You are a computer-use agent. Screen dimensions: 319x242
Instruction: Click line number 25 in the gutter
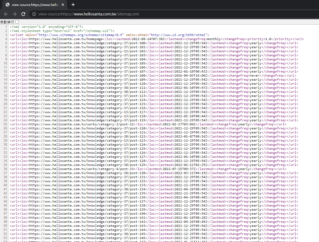(5, 124)
